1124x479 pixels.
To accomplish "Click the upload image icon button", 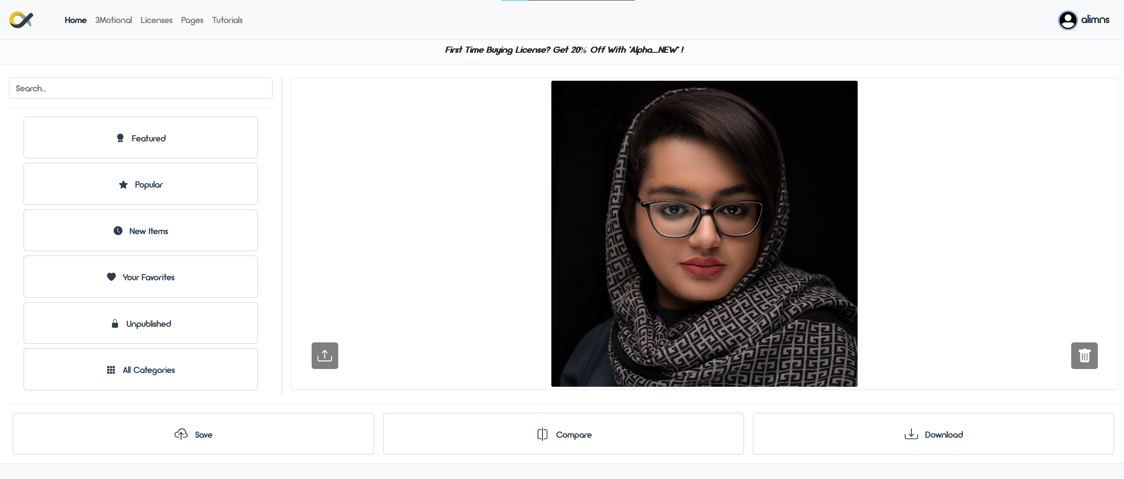I will pyautogui.click(x=325, y=356).
